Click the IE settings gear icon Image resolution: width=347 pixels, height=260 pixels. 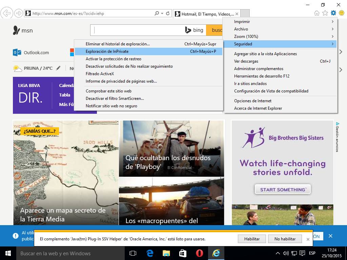(x=333, y=13)
